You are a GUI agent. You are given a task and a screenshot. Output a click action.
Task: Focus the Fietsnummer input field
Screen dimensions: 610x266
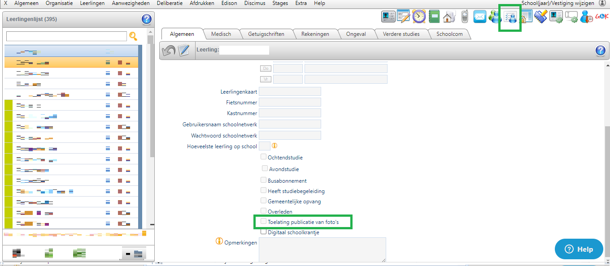[290, 102]
